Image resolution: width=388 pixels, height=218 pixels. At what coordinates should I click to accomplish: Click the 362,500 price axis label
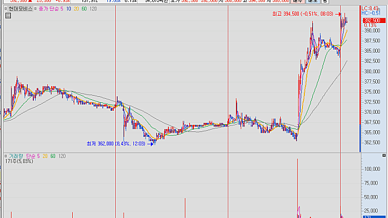point(372,143)
